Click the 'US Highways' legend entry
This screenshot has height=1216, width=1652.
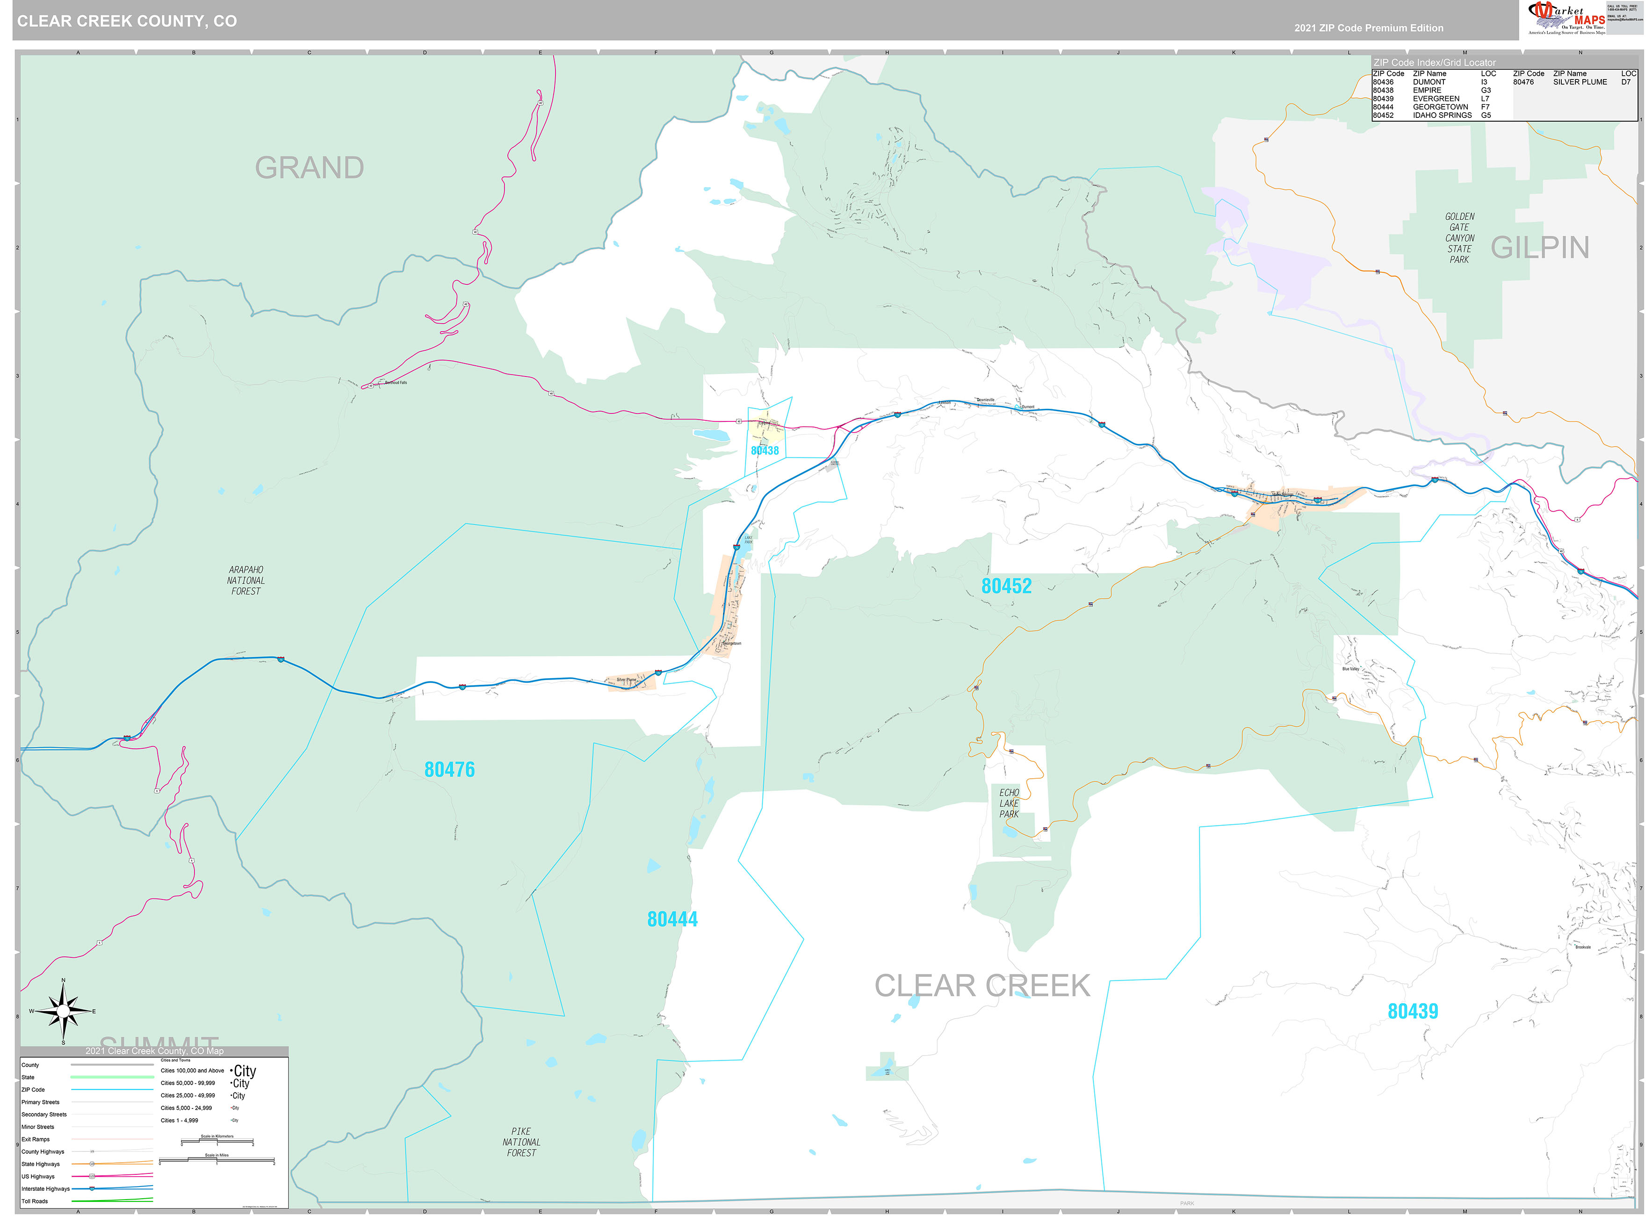[37, 1176]
